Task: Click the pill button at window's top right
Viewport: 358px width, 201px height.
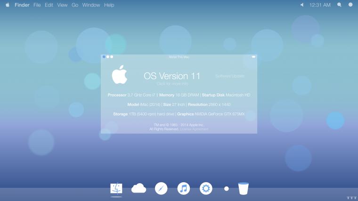Action: tap(253, 57)
